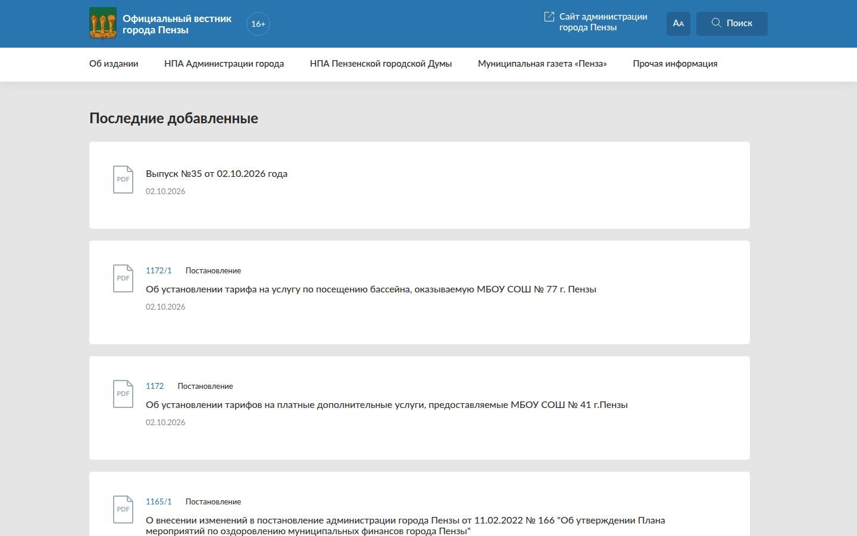857x536 pixels.
Task: Open НПА Администрации города section
Action: 224,64
